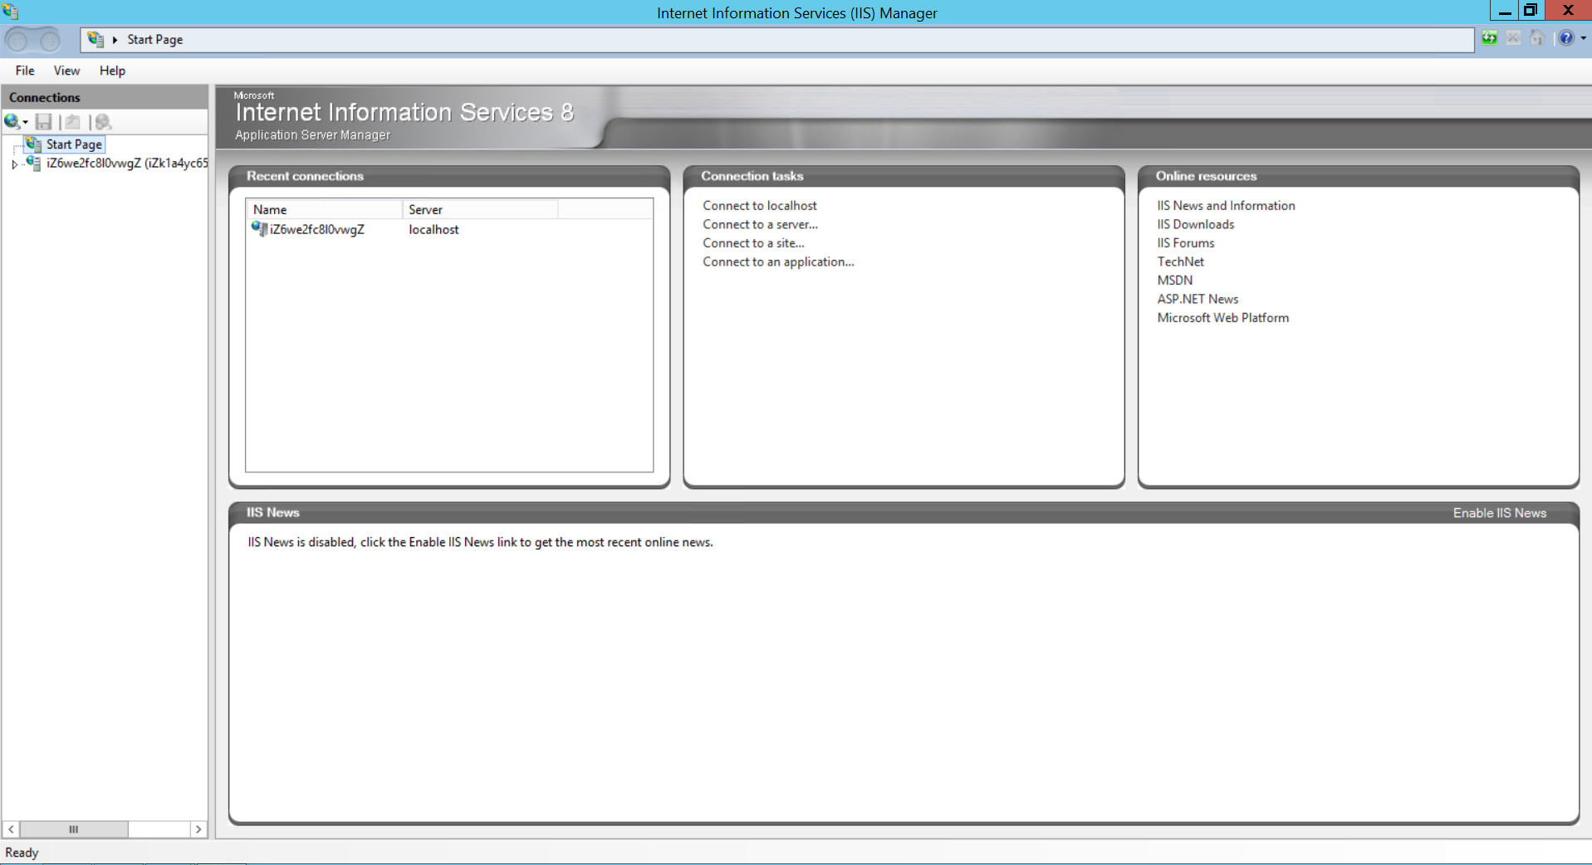This screenshot has width=1592, height=865.
Task: Click the Start Page address bar field
Action: (777, 40)
